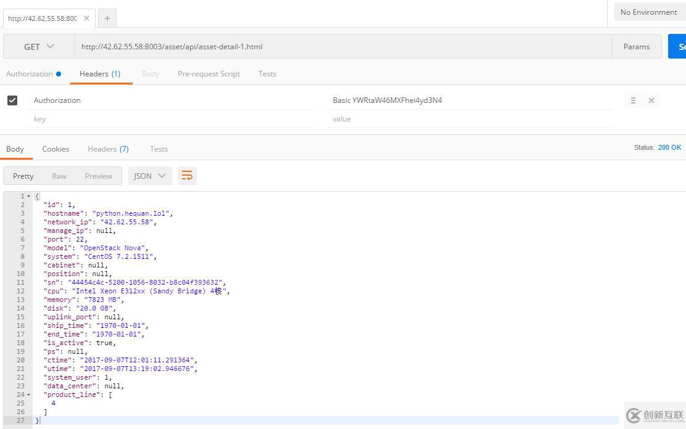Close the open request tab
Viewport: 686px width, 429px height.
coord(86,18)
